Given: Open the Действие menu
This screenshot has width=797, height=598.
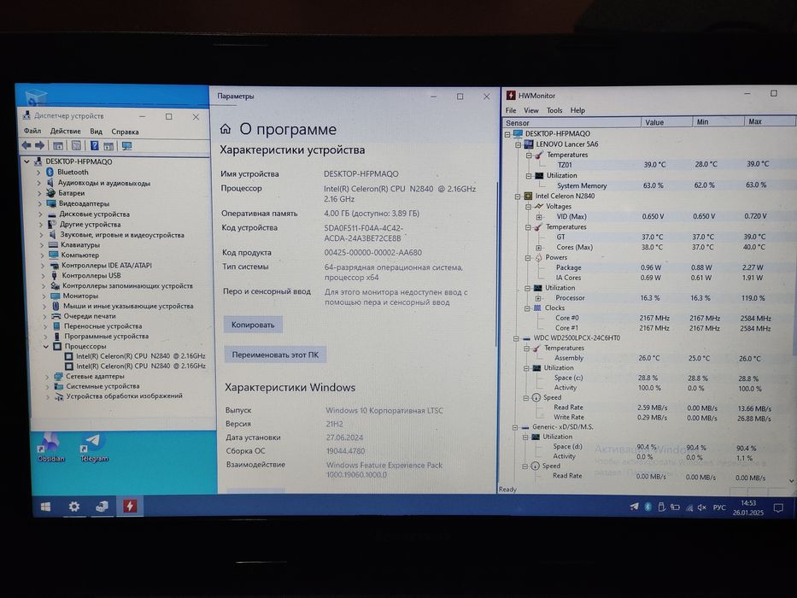Looking at the screenshot, I should click(66, 132).
